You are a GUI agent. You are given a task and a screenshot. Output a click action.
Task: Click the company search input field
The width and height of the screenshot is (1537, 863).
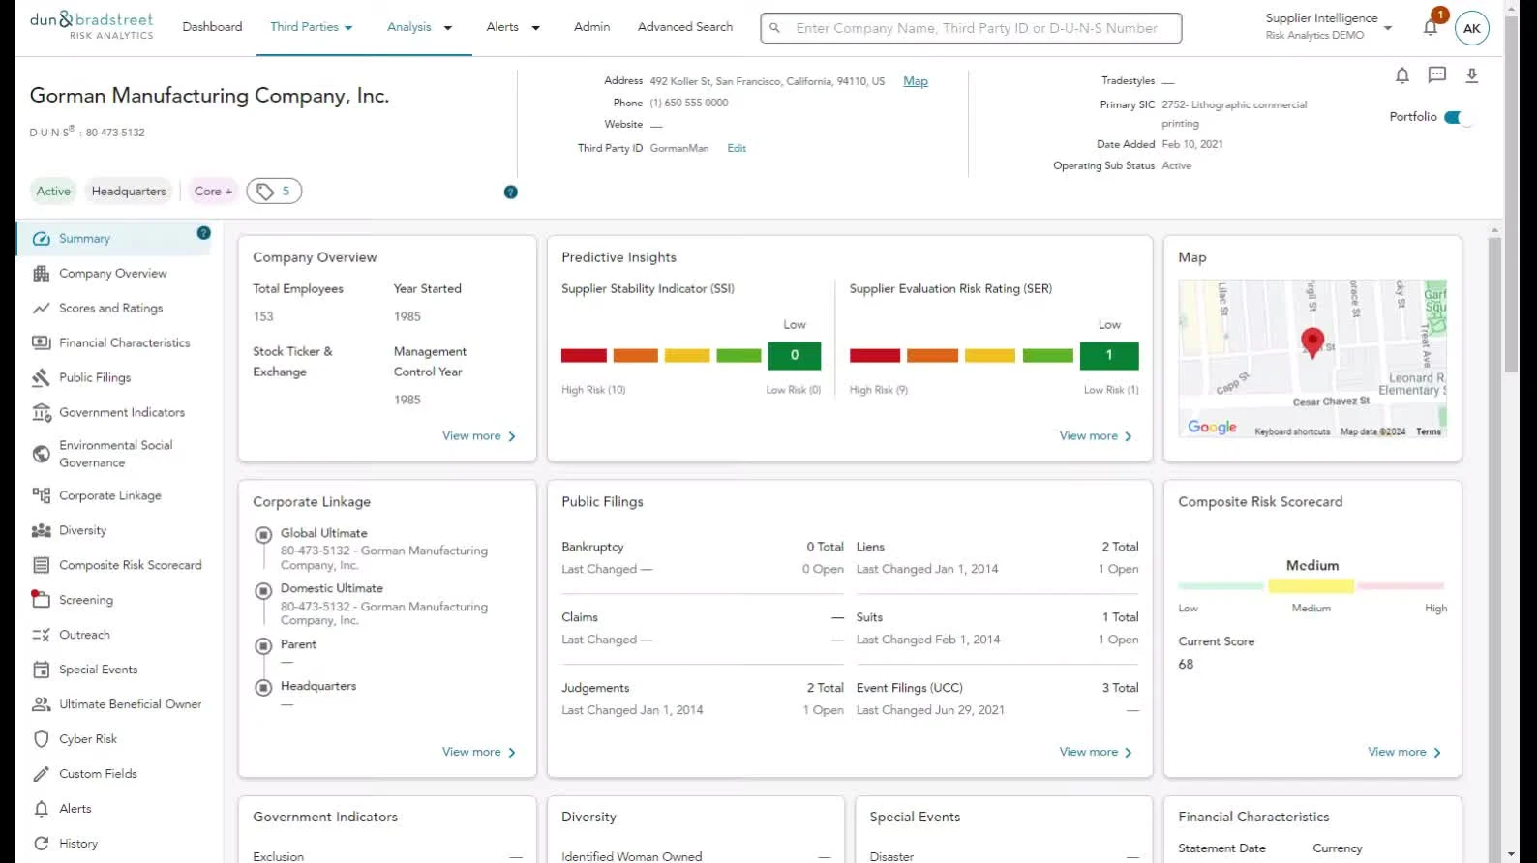point(971,28)
